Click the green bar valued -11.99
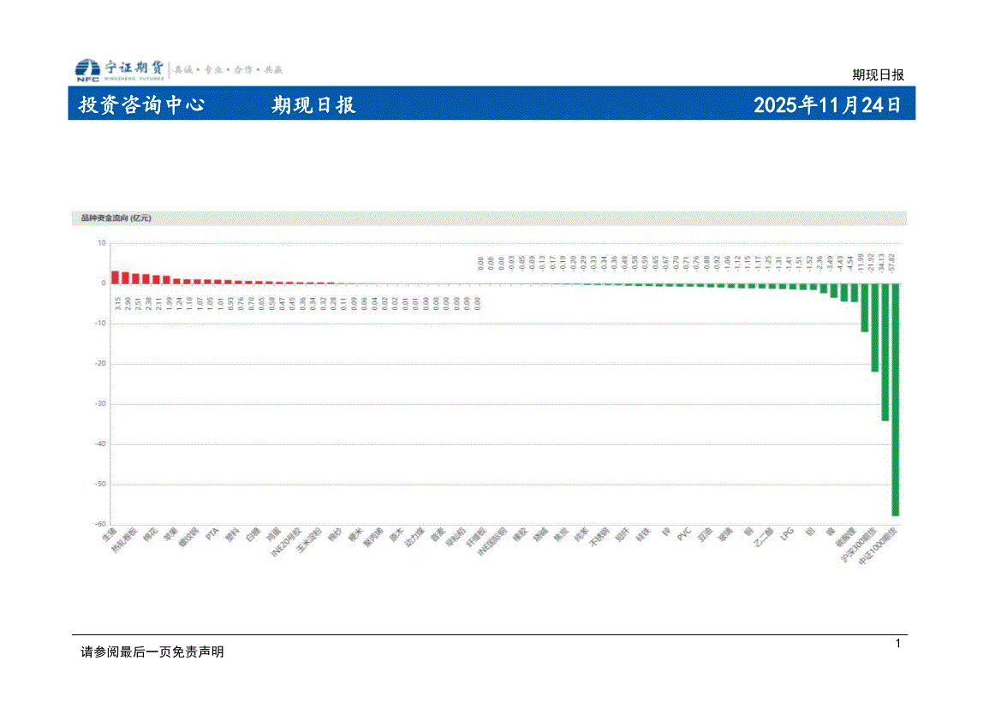 click(864, 306)
